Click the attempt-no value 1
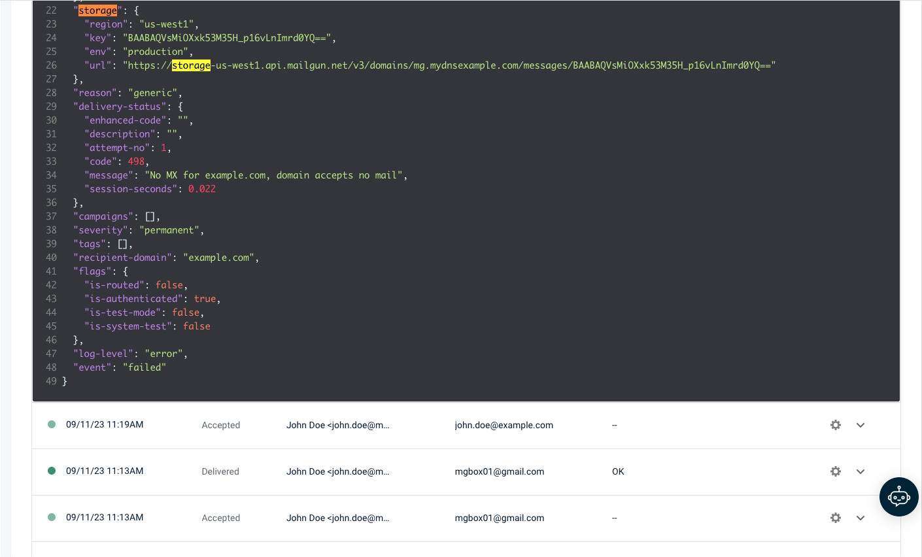The width and height of the screenshot is (922, 557). [x=163, y=148]
